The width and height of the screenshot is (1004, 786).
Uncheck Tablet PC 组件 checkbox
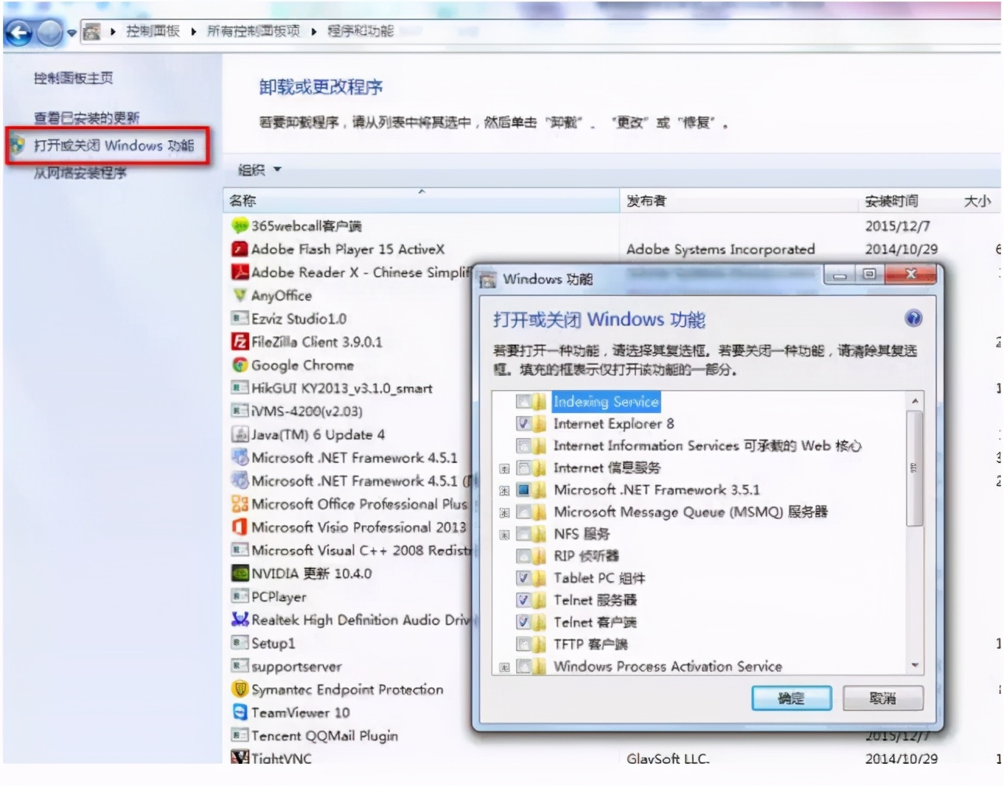point(523,578)
